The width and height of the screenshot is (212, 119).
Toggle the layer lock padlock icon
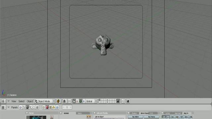[118, 101]
